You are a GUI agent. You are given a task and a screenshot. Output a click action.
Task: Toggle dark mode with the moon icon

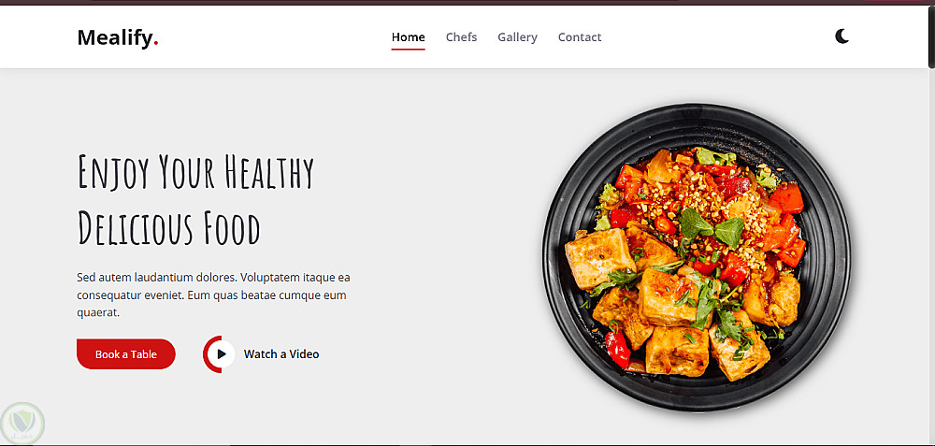[x=841, y=36]
